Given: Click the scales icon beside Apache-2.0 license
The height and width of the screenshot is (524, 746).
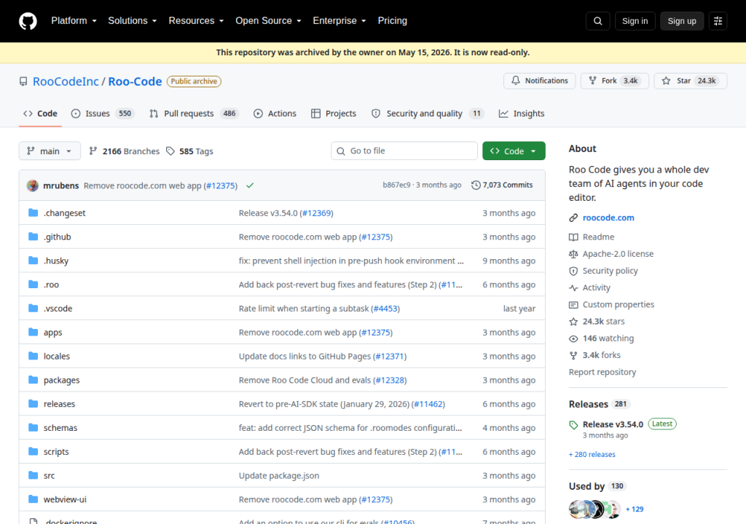Looking at the screenshot, I should tap(573, 254).
